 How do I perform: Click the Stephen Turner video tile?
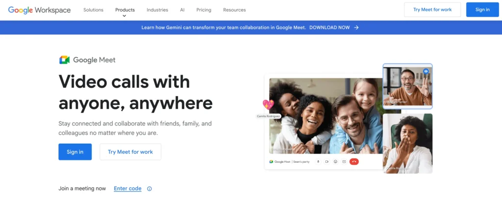(407, 86)
